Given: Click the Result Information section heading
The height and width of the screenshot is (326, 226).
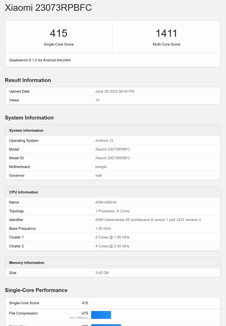Looking at the screenshot, I should click(x=28, y=80).
